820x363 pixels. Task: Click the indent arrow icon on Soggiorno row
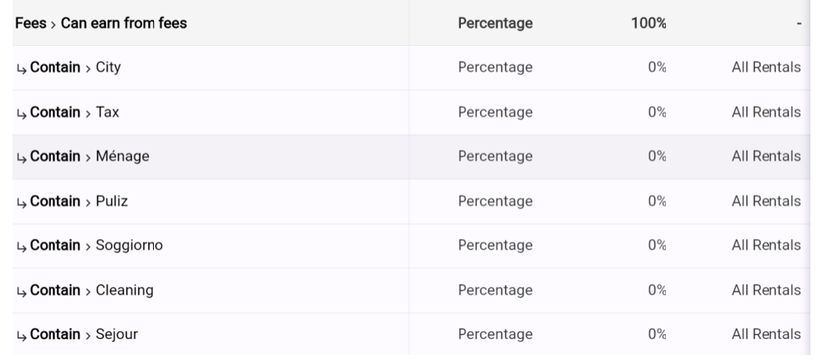(x=21, y=246)
